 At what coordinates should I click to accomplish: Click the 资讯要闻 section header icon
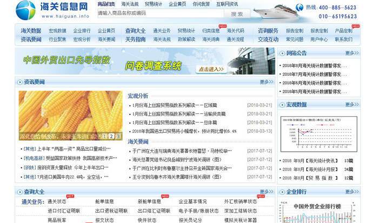coord(19,82)
